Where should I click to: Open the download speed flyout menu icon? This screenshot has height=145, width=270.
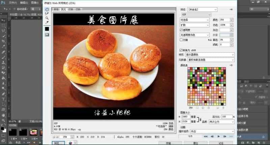(x=79, y=129)
